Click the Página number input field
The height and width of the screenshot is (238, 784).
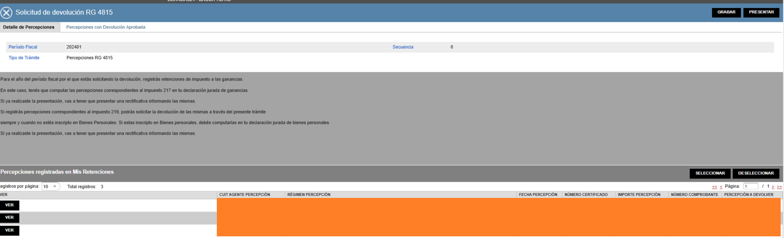(x=751, y=186)
